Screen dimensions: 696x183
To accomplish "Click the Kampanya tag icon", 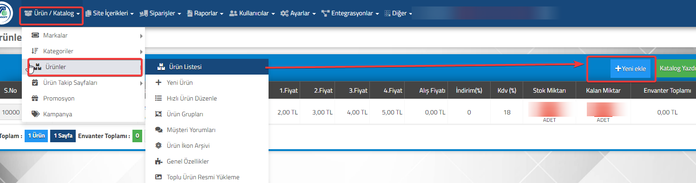I will 35,114.
